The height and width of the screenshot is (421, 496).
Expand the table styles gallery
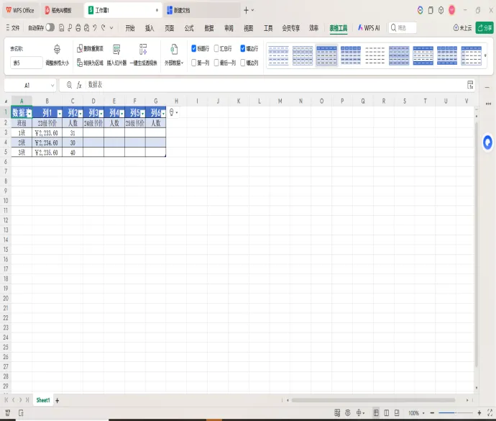[485, 55]
